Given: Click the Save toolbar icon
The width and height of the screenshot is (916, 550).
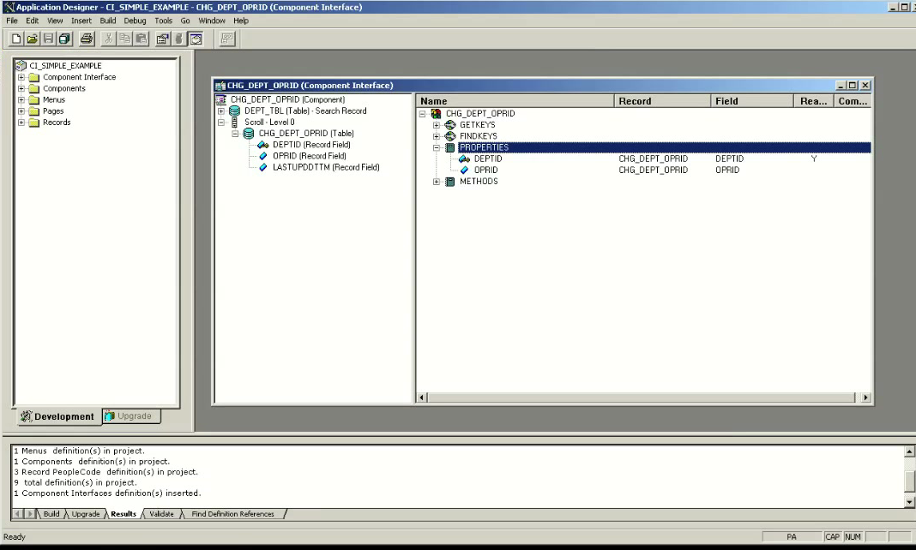Looking at the screenshot, I should point(49,39).
